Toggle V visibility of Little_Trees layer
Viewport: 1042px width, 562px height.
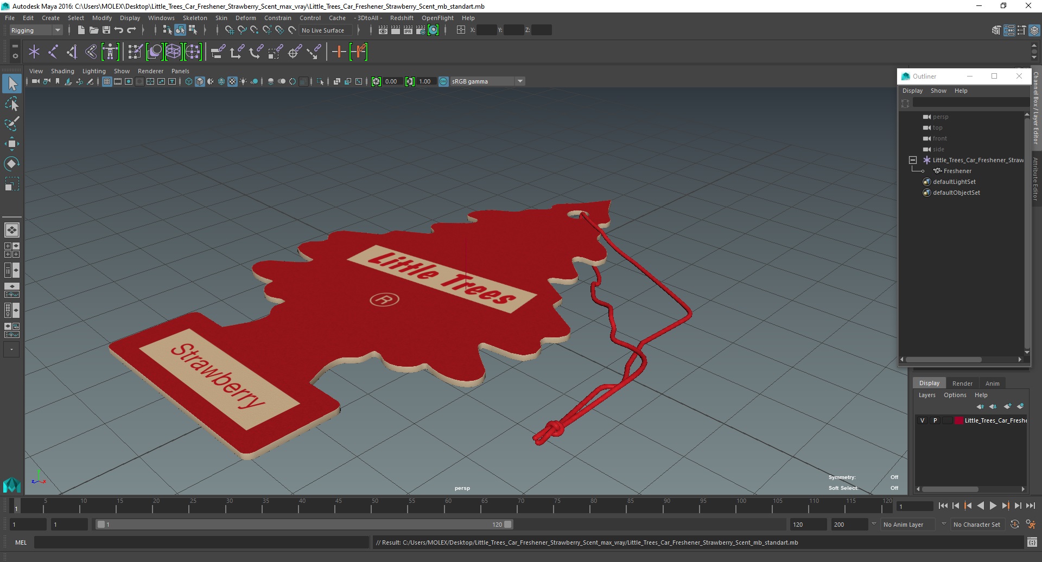point(922,420)
